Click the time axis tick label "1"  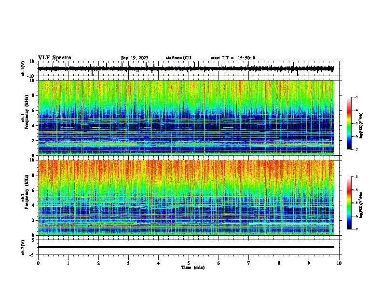coord(68,263)
